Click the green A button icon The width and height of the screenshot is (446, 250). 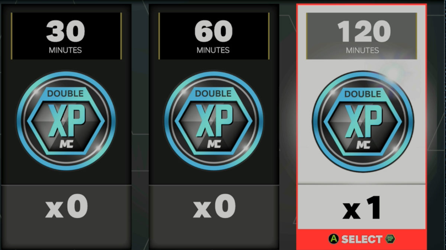(334, 239)
